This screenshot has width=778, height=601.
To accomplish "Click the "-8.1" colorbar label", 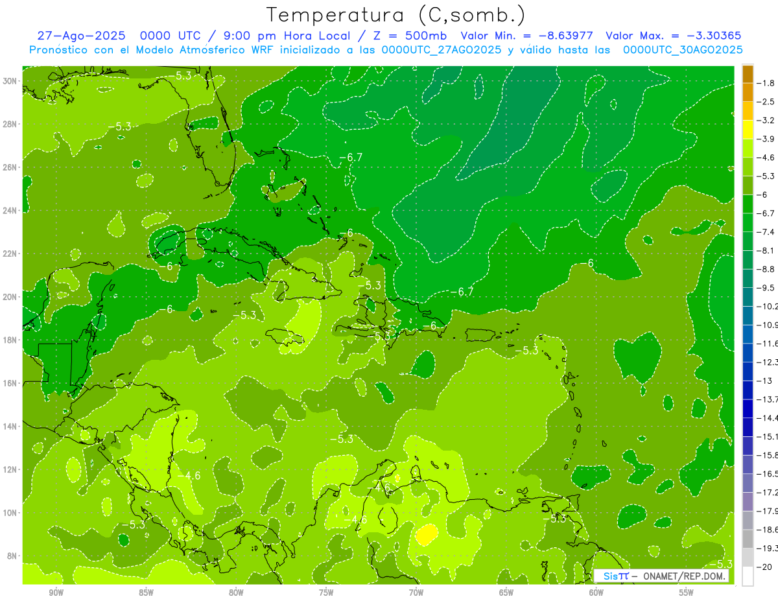I will point(765,250).
